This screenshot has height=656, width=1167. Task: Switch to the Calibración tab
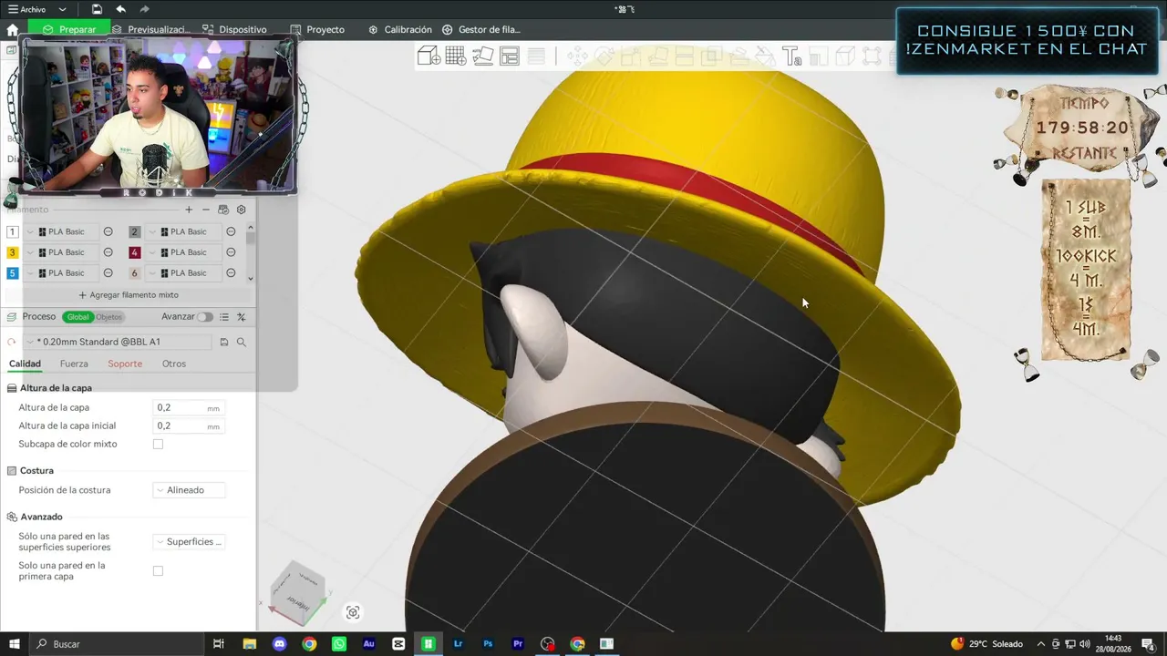400,30
